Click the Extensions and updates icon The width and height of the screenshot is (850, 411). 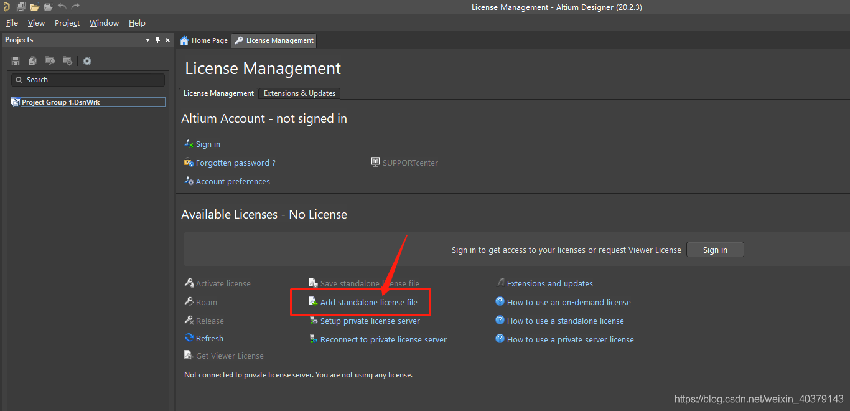500,283
